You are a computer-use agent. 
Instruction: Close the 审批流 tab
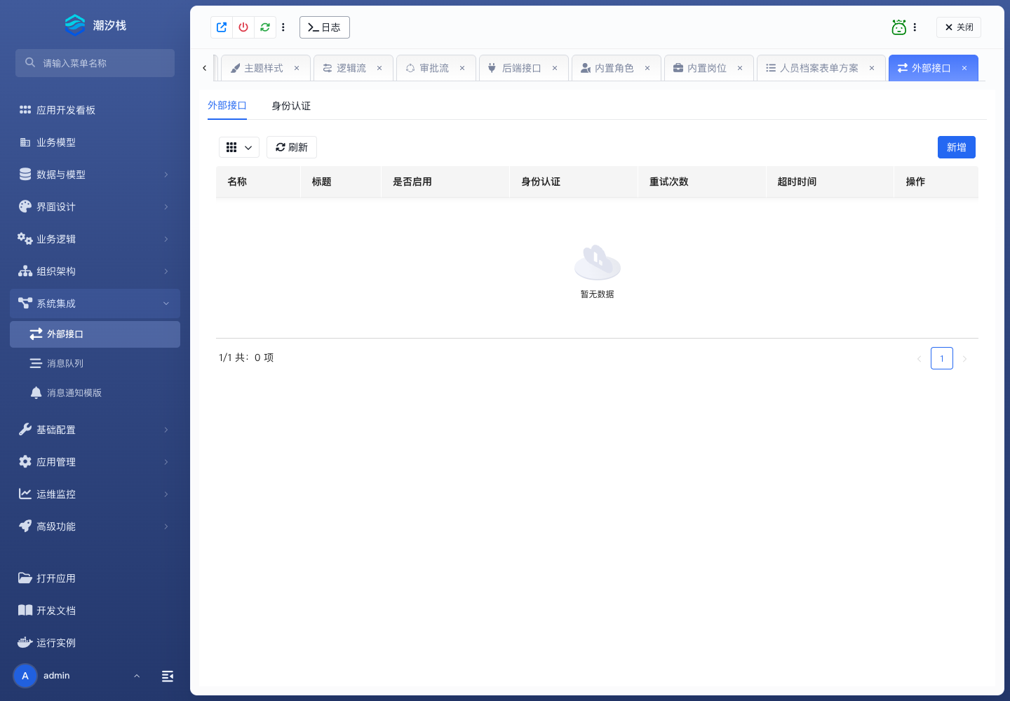coord(462,68)
